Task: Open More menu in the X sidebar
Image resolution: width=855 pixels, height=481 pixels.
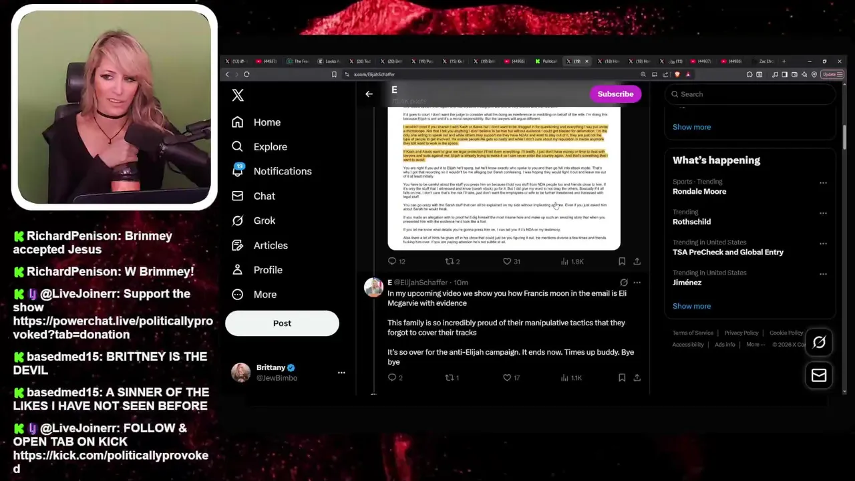Action: [x=254, y=295]
